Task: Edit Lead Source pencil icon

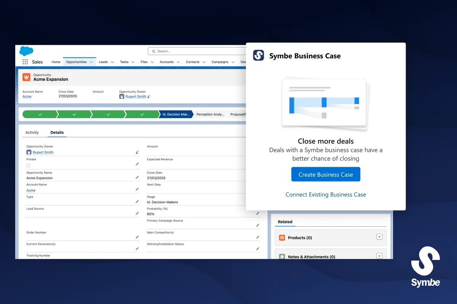Action: [x=137, y=214]
